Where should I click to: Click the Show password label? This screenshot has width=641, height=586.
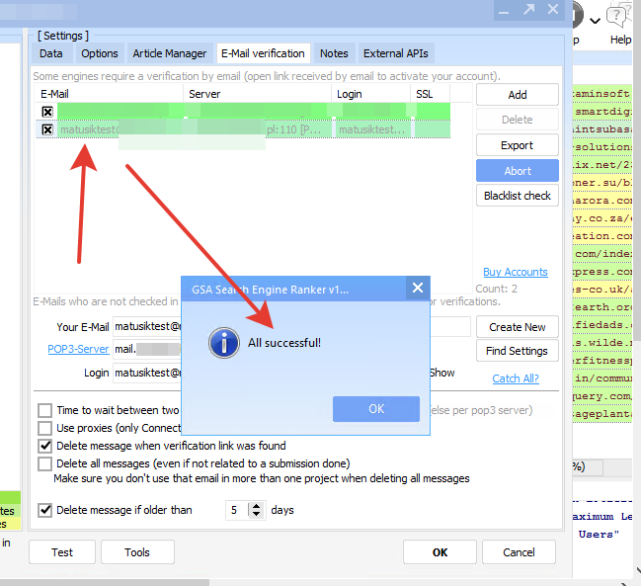[442, 373]
